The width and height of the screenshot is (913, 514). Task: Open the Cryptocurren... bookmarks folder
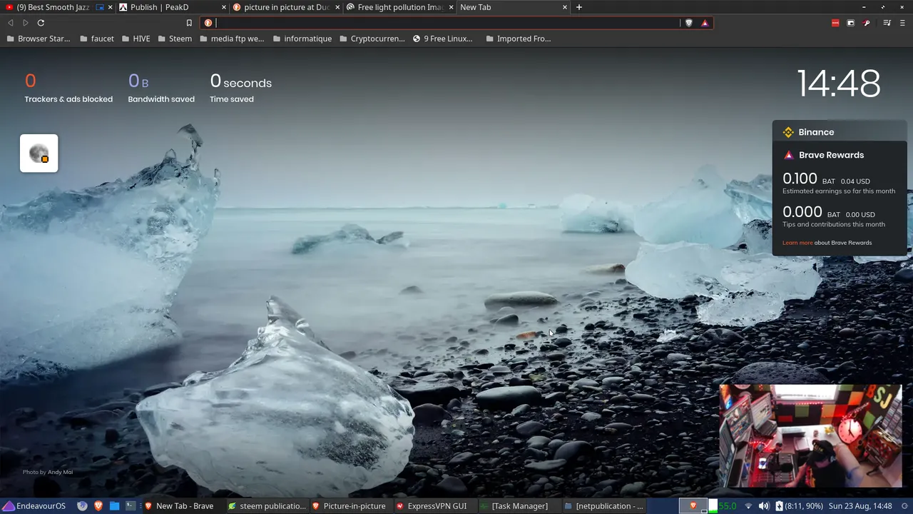pyautogui.click(x=372, y=39)
